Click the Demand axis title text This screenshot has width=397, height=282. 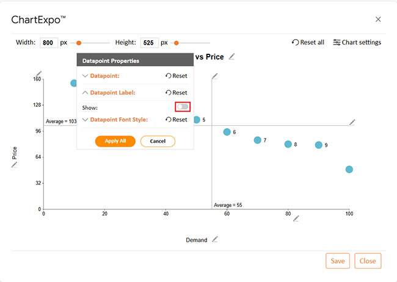pos(197,240)
